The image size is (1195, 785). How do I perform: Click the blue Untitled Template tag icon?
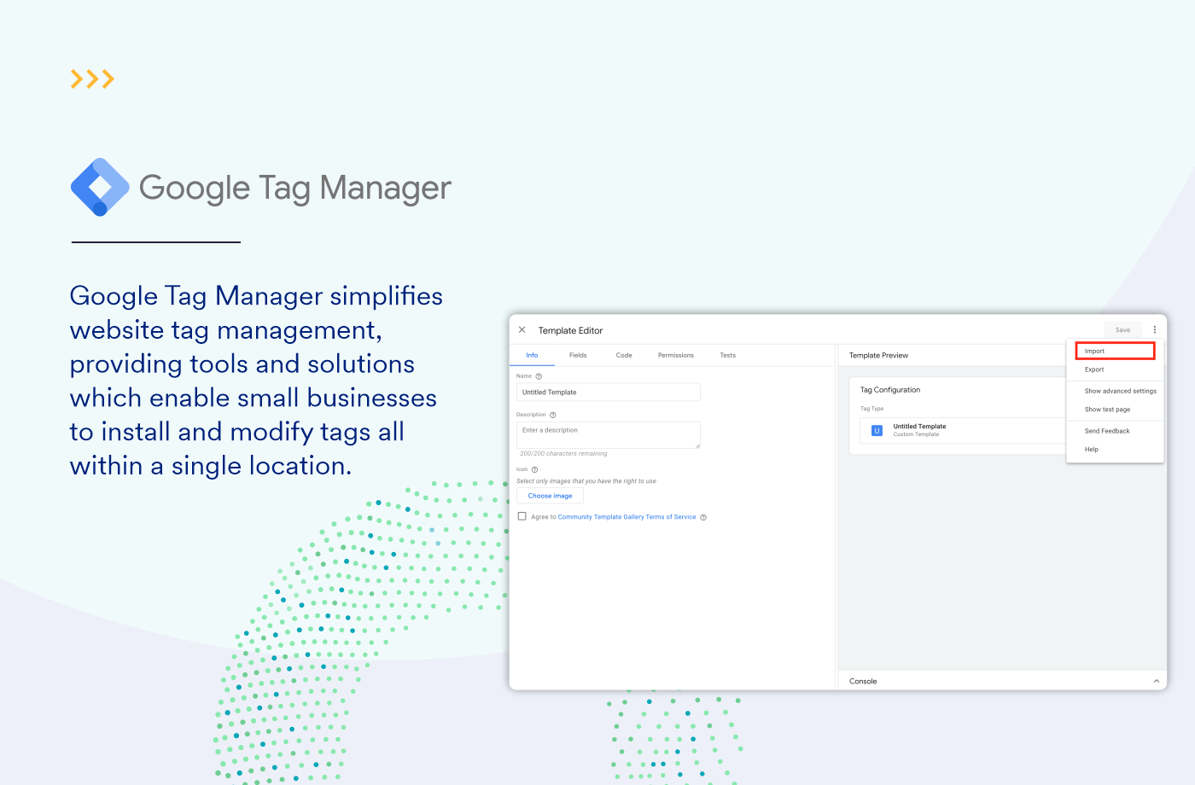(x=877, y=431)
